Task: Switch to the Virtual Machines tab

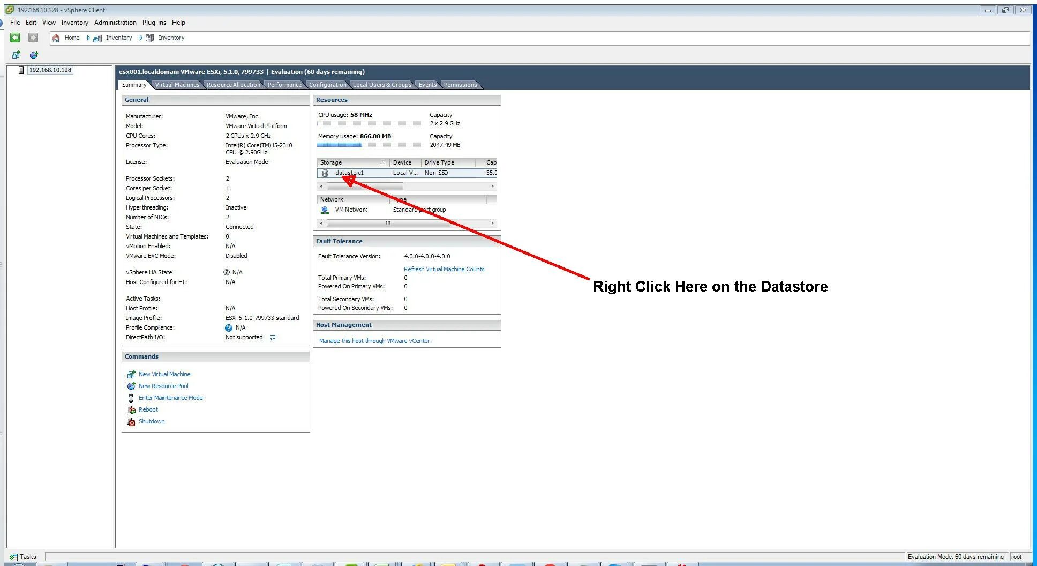Action: [x=177, y=85]
